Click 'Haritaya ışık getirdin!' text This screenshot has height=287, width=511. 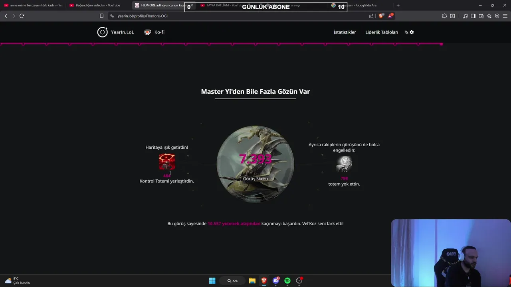pos(166,147)
